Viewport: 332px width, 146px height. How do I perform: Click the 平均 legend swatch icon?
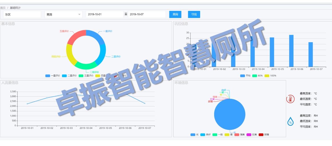coord(243,76)
